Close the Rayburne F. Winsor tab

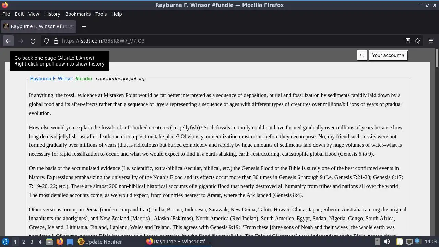tap(71, 26)
